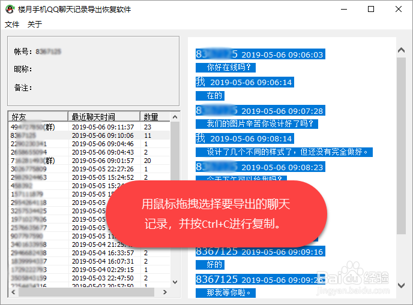
Task: Click friend list scroll down arrow
Action: tap(175, 282)
